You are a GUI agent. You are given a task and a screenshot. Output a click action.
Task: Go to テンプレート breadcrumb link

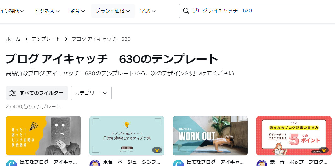(46, 39)
